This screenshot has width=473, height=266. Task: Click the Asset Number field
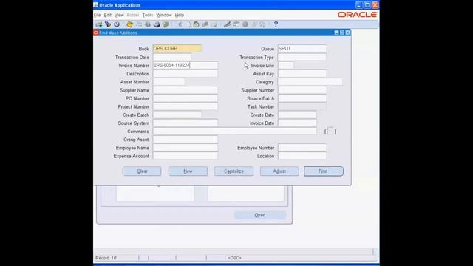tap(169, 82)
